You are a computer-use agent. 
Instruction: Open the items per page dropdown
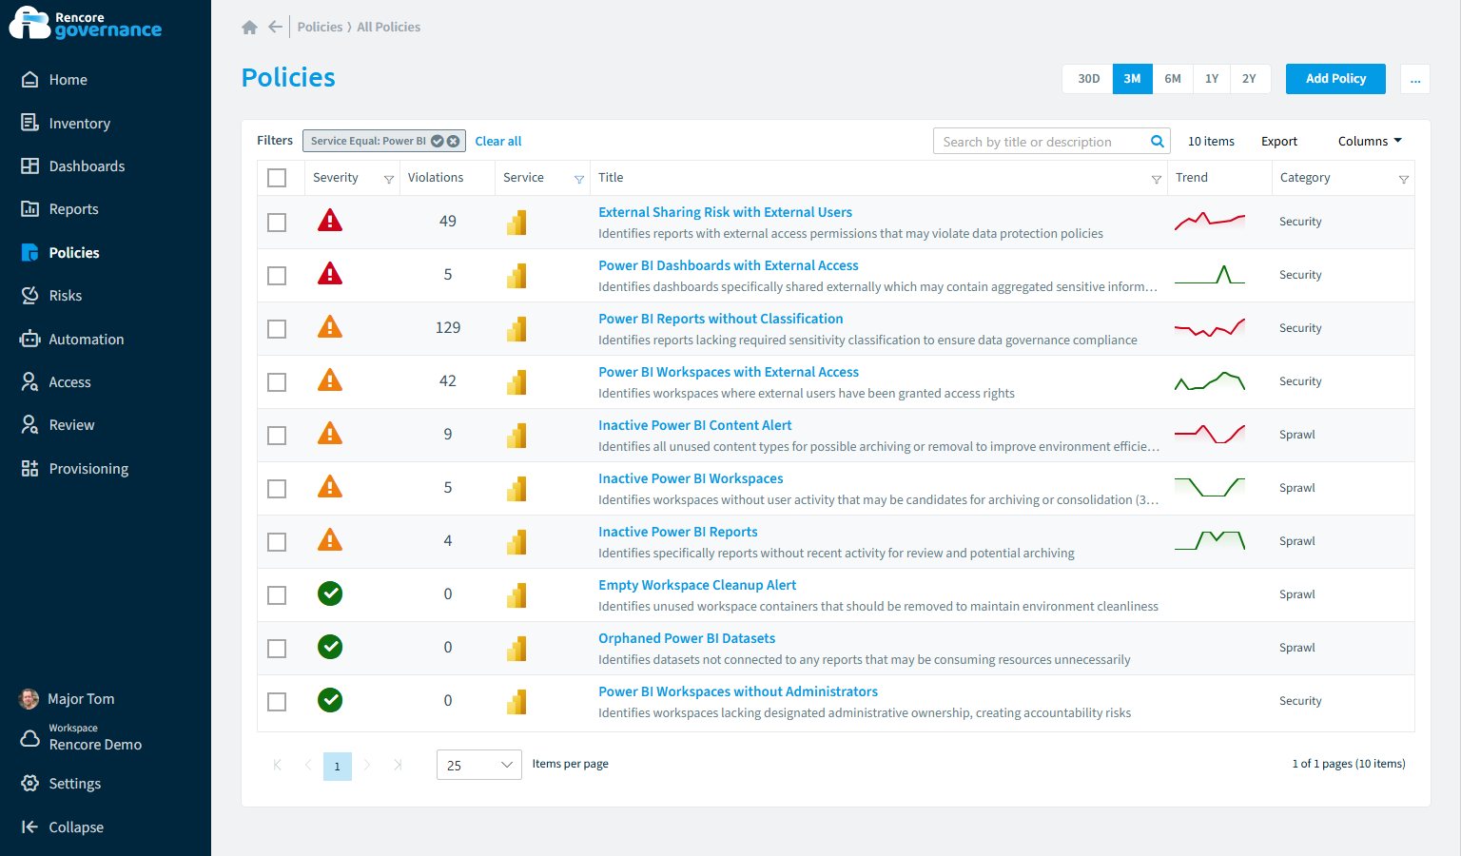tap(479, 765)
